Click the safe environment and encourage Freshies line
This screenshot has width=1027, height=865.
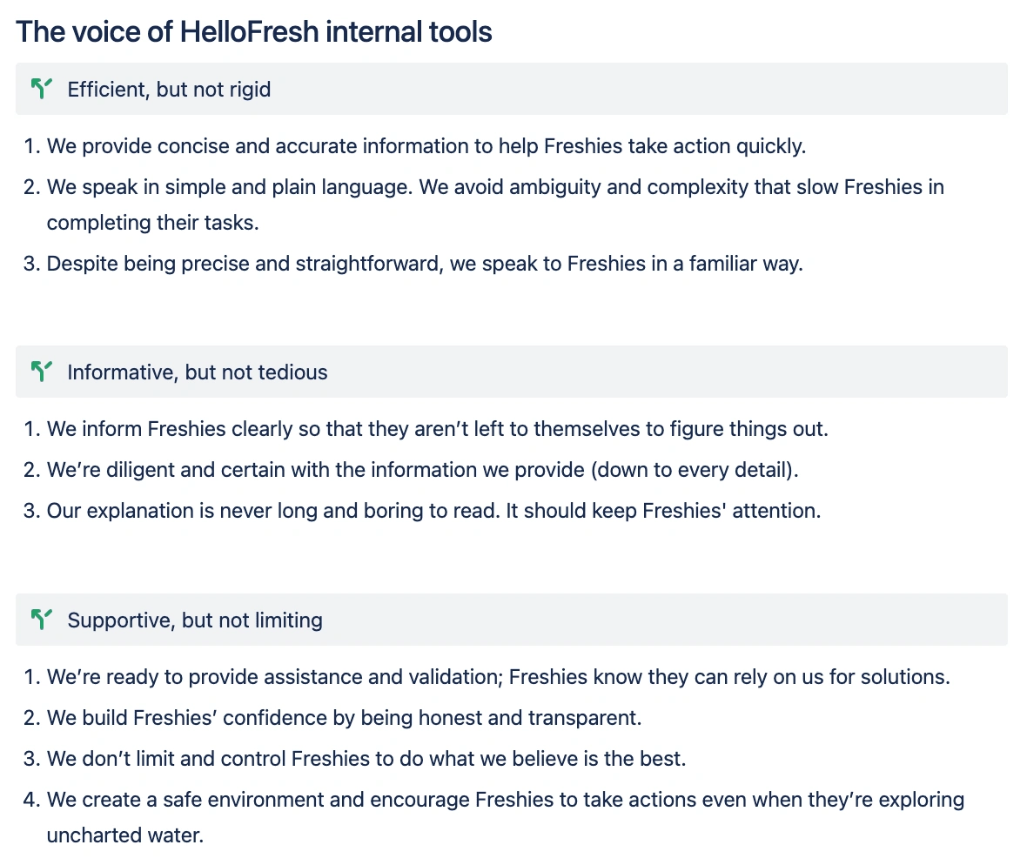[x=505, y=801]
